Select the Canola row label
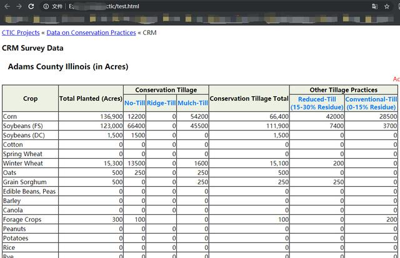Viewport: 400px width, 258px height. pos(13,210)
